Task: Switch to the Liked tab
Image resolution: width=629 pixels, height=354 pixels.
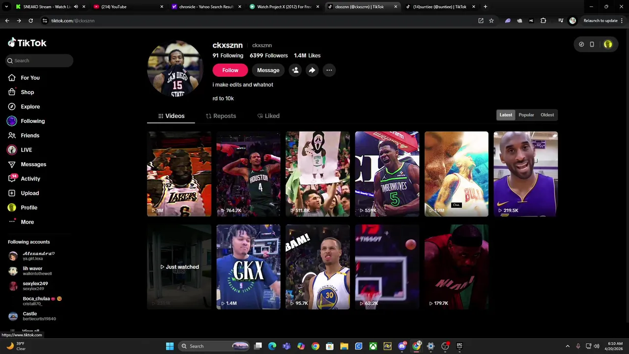Action: point(268,116)
